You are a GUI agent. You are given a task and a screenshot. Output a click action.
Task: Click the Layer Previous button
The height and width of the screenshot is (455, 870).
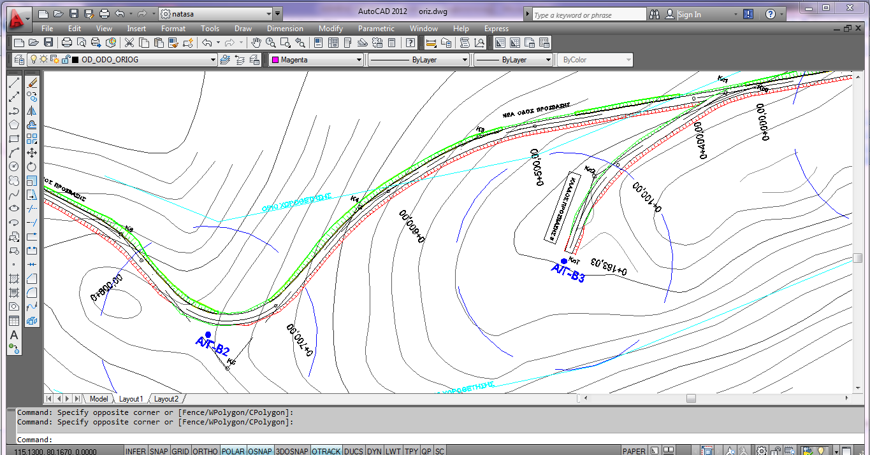click(239, 60)
